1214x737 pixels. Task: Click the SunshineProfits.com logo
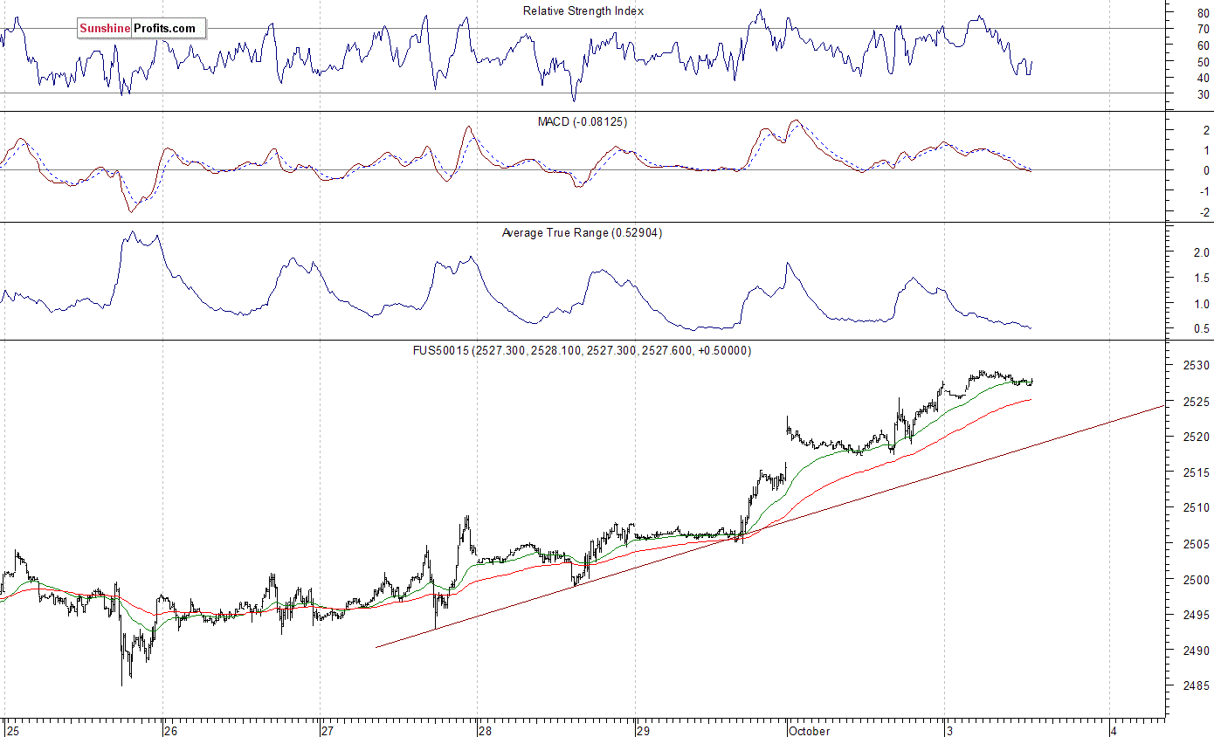(141, 29)
